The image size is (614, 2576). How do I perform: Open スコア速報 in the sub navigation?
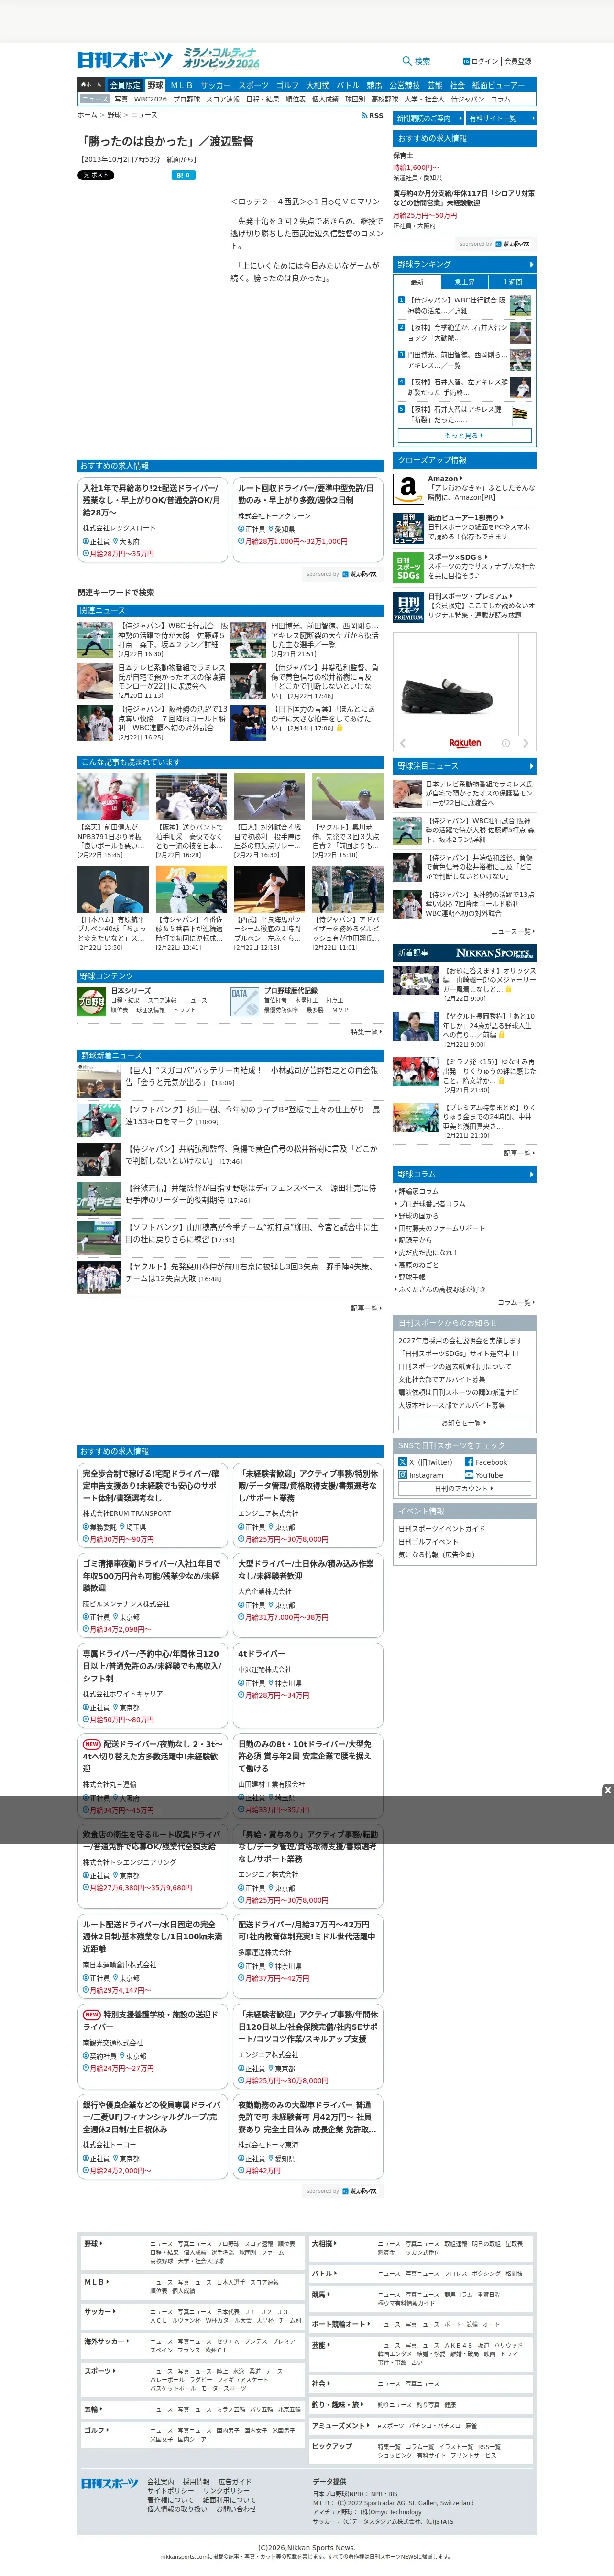(x=223, y=99)
